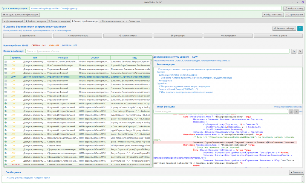
Task: Sort table by the Уровень column header
Action: 16,57
